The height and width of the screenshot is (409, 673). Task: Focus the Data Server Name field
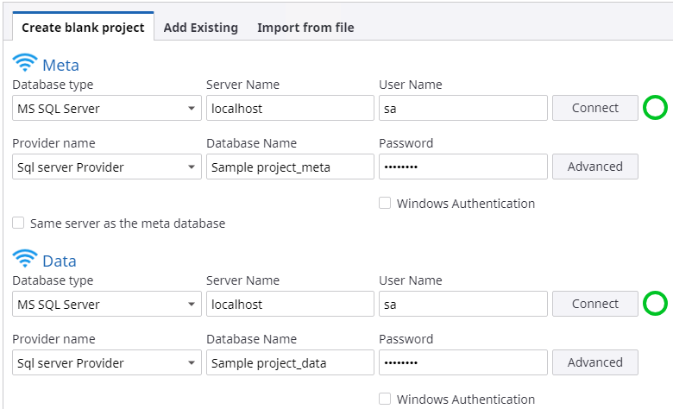tap(290, 304)
